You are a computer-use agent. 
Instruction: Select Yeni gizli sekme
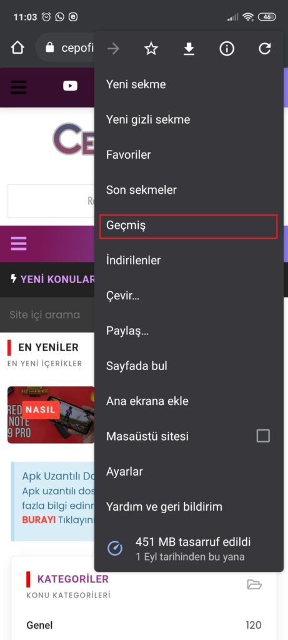189,119
